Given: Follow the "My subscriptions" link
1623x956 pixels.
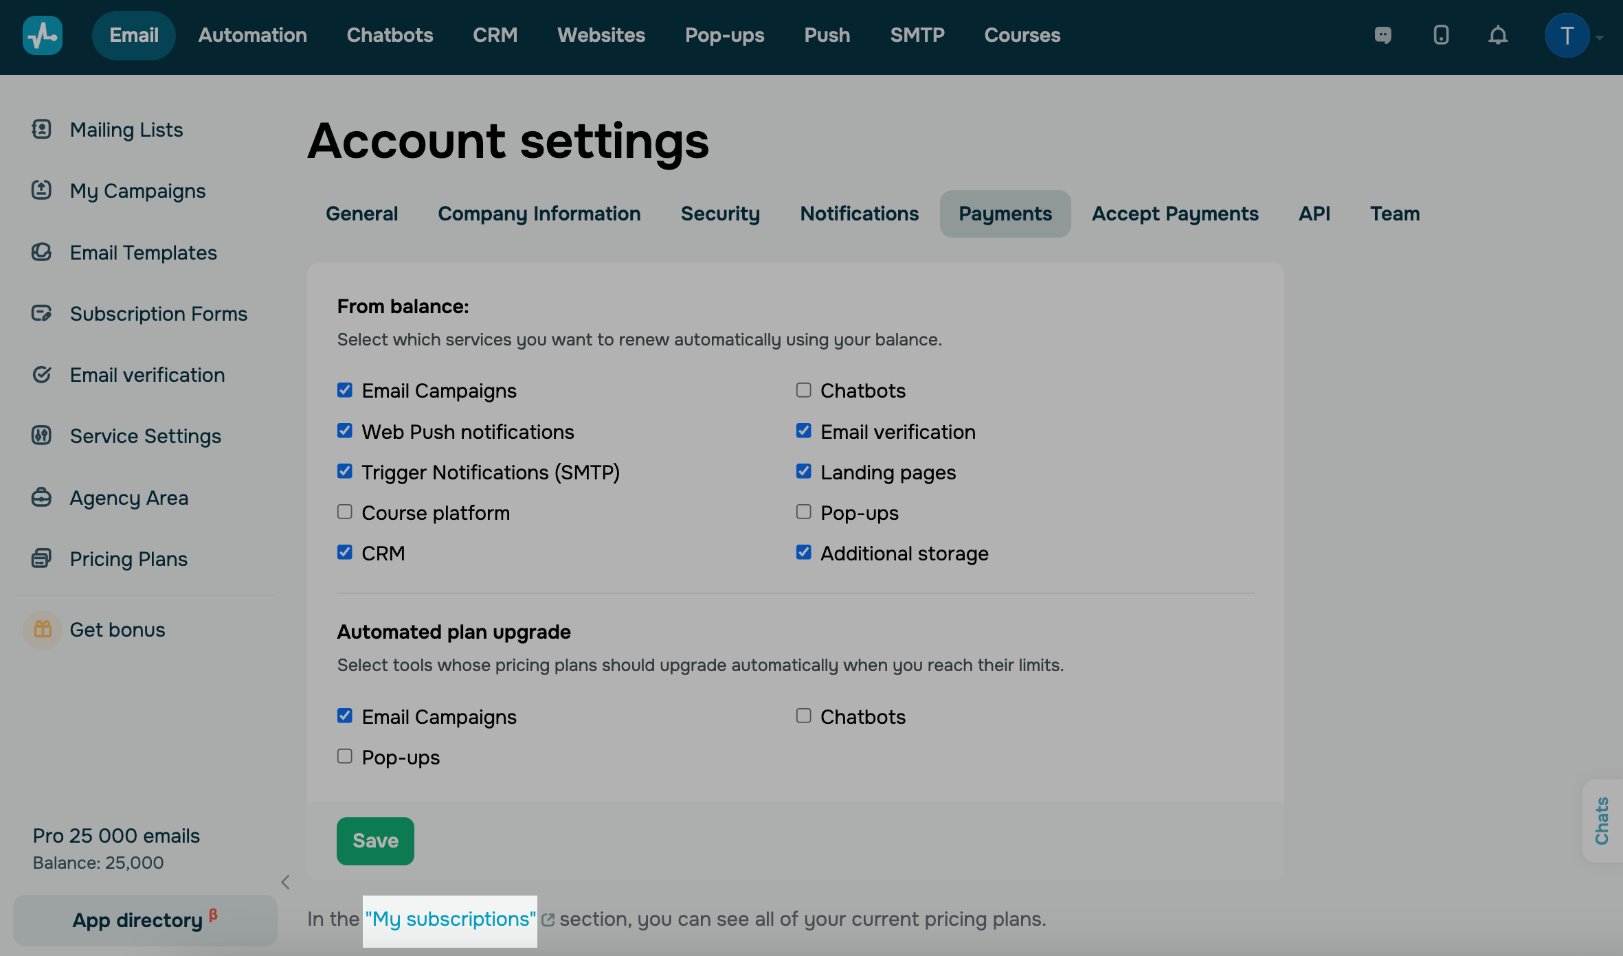Looking at the screenshot, I should click(451, 919).
